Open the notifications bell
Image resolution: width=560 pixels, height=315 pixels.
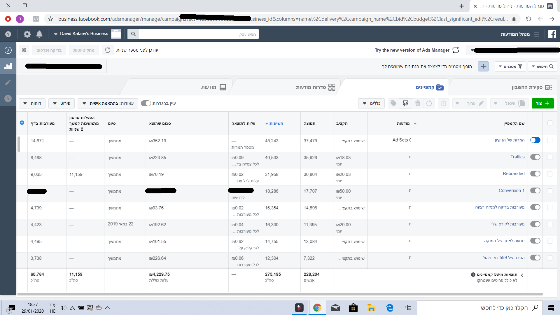(x=39, y=34)
